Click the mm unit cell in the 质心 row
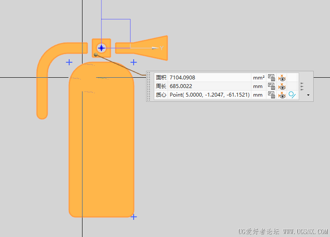 coord(259,95)
